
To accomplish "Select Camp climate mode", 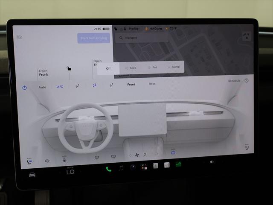I will coord(174,67).
